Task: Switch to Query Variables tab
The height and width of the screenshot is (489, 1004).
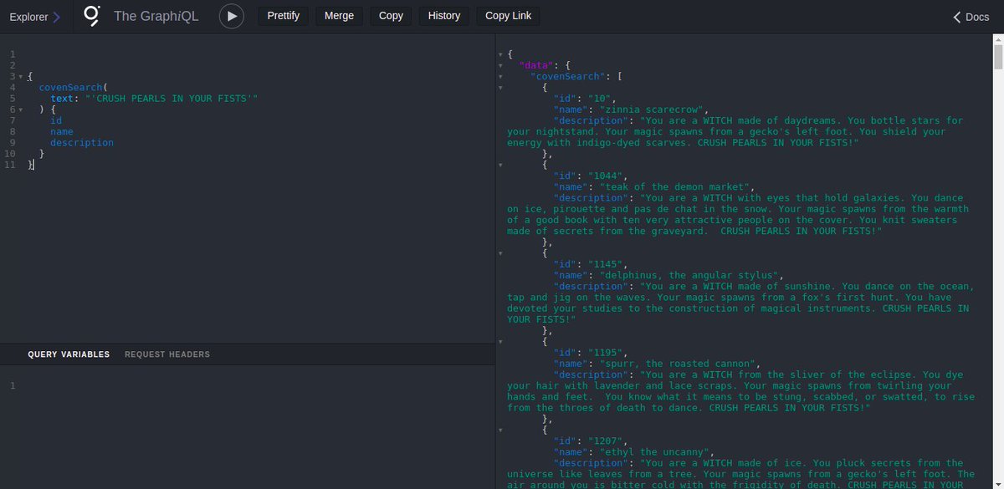Action: click(x=69, y=354)
